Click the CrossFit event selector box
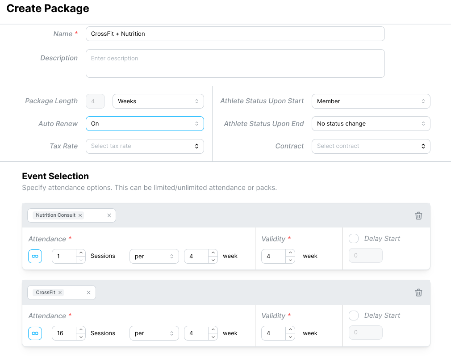The width and height of the screenshot is (451, 358). [62, 292]
